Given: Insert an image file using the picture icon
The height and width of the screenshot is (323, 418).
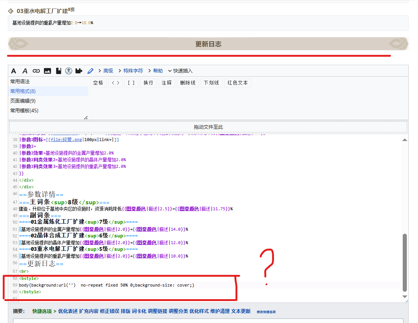Looking at the screenshot, I should tap(47, 71).
